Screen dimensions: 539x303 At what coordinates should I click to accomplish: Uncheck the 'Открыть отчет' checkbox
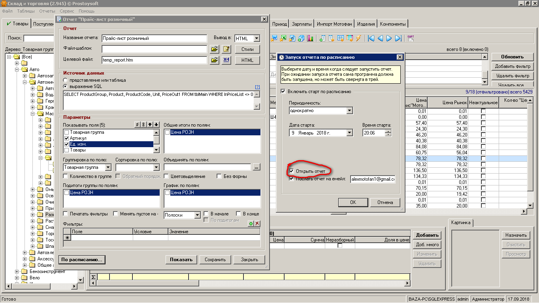[x=292, y=171]
